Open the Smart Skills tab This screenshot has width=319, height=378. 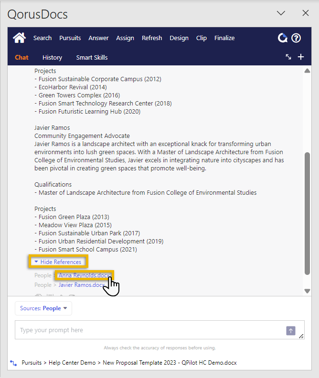pyautogui.click(x=92, y=57)
